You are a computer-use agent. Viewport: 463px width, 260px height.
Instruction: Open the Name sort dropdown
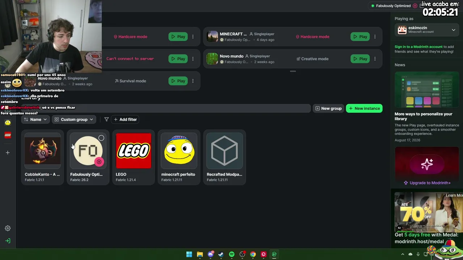(x=35, y=120)
